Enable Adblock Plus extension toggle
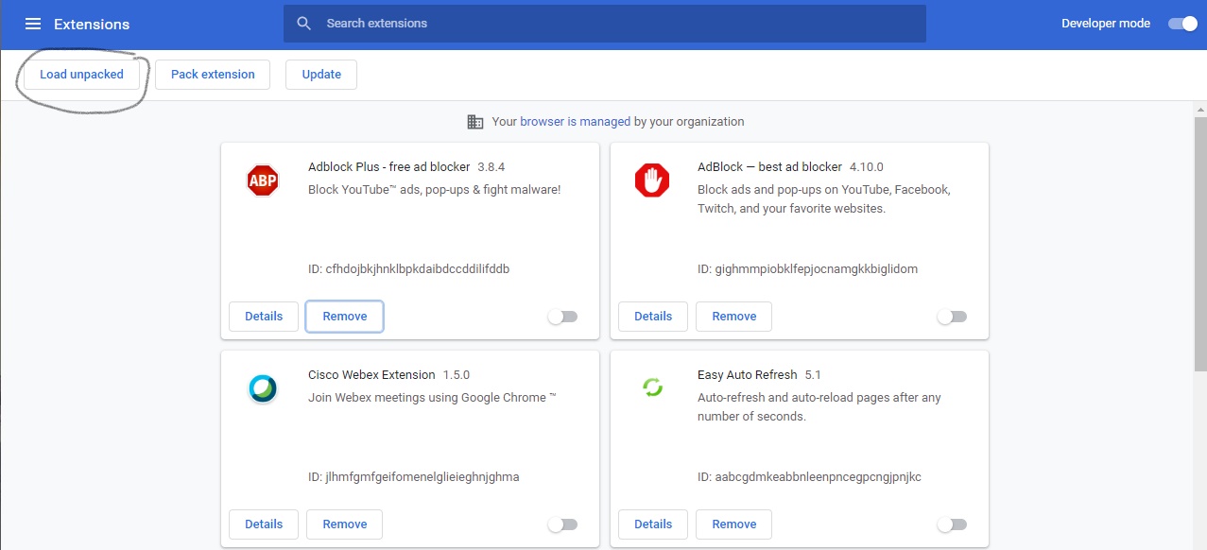The image size is (1207, 550). [562, 317]
